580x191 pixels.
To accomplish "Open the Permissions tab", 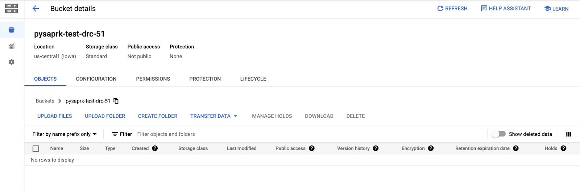I will click(153, 79).
